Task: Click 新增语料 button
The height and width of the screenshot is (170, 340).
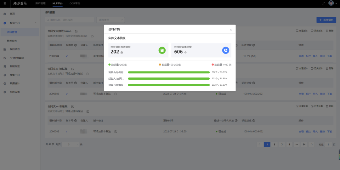Action: tap(326, 20)
